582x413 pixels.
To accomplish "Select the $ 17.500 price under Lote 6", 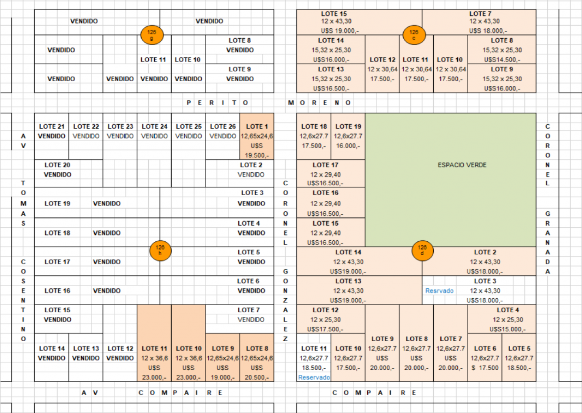I will point(485,368).
